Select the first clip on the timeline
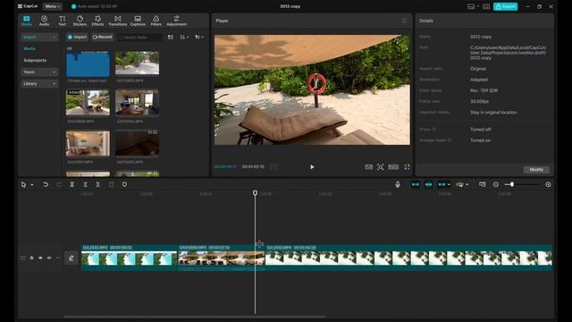The width and height of the screenshot is (572, 322). pyautogui.click(x=129, y=258)
